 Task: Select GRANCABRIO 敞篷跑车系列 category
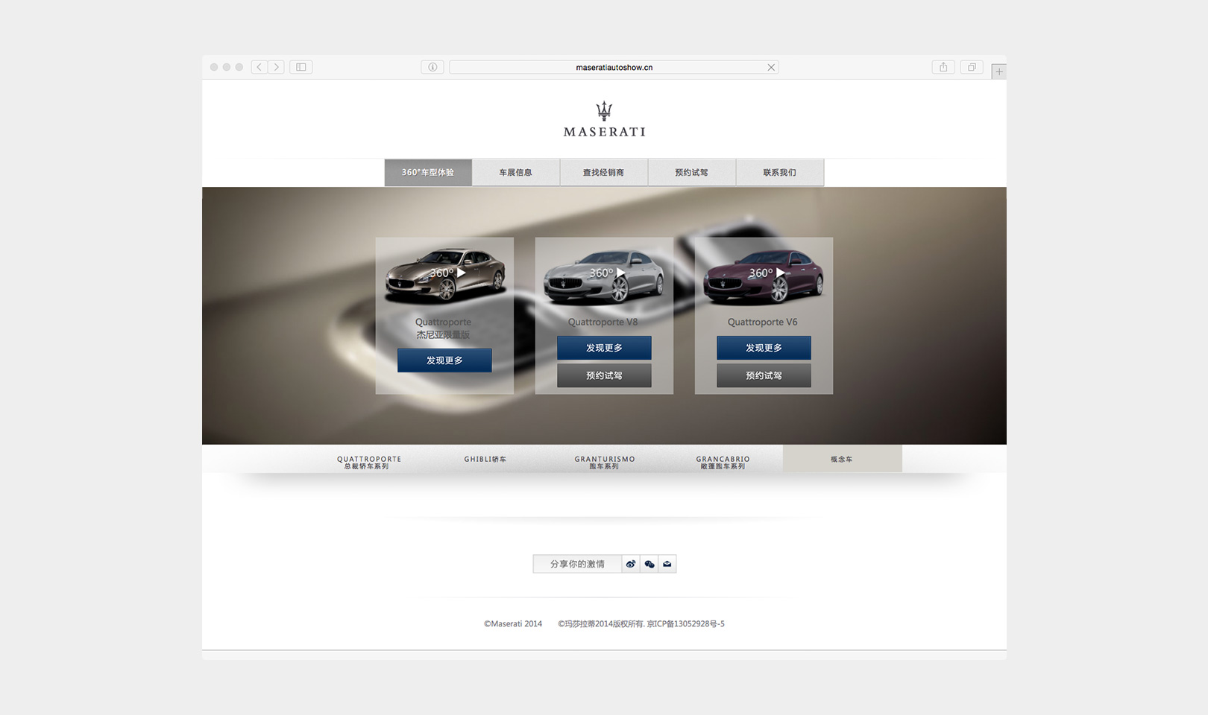[723, 463]
